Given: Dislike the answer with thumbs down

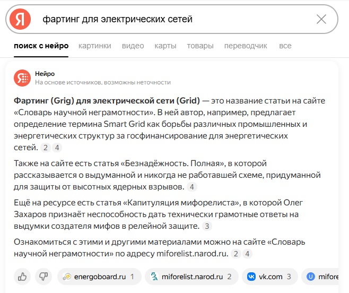Looking at the screenshot, I should tap(43, 277).
